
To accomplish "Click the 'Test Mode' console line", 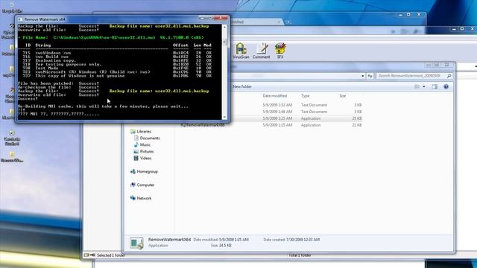I will [x=46, y=68].
